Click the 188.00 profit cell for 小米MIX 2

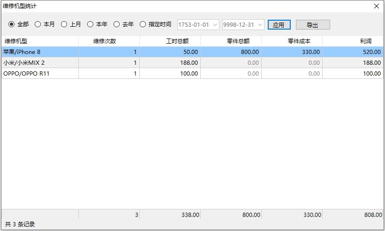click(353, 62)
